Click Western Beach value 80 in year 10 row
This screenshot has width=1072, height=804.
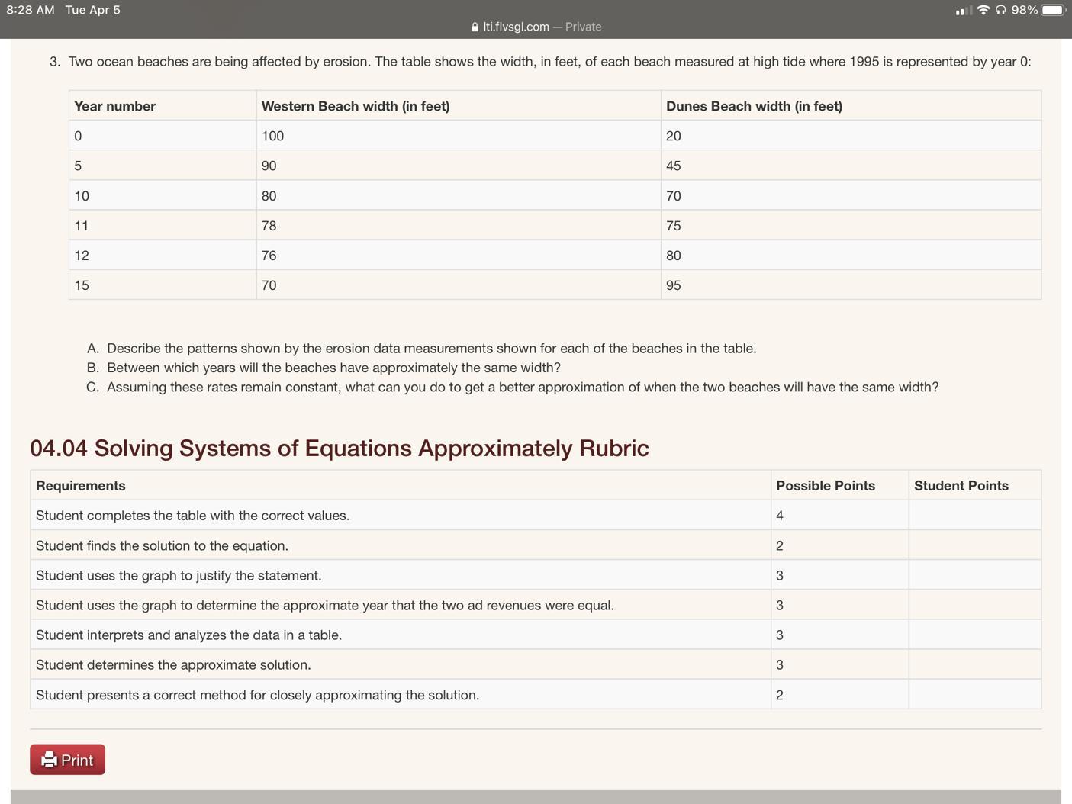(269, 196)
